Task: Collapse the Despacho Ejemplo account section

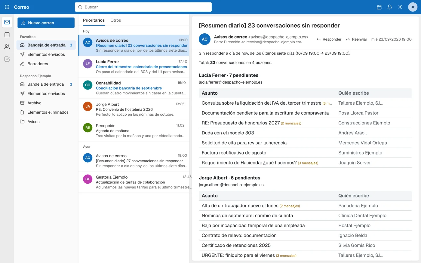Action: (x=35, y=76)
